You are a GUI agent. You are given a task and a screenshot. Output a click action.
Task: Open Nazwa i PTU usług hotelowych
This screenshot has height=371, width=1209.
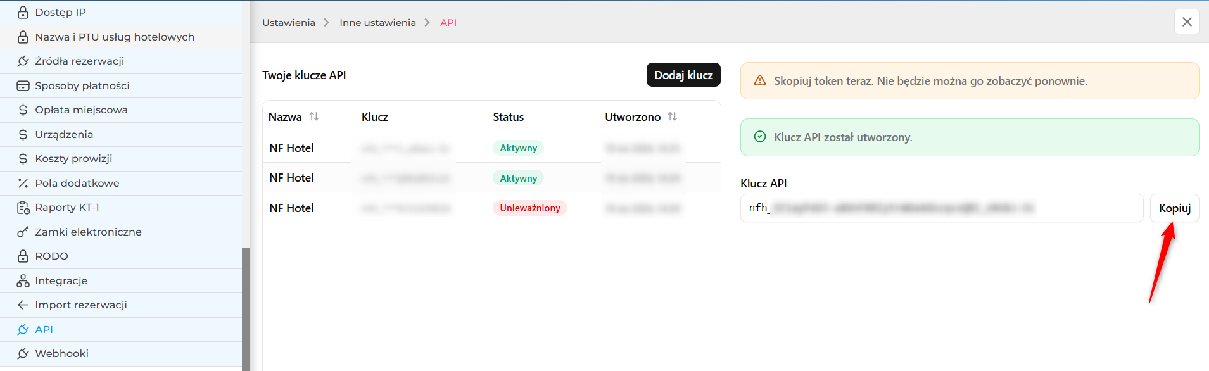pos(121,37)
